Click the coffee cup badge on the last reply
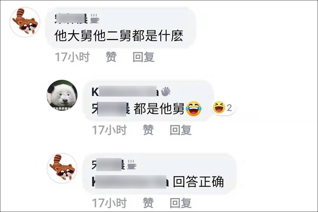Image resolution: width=318 pixels, height=212 pixels. click(132, 165)
